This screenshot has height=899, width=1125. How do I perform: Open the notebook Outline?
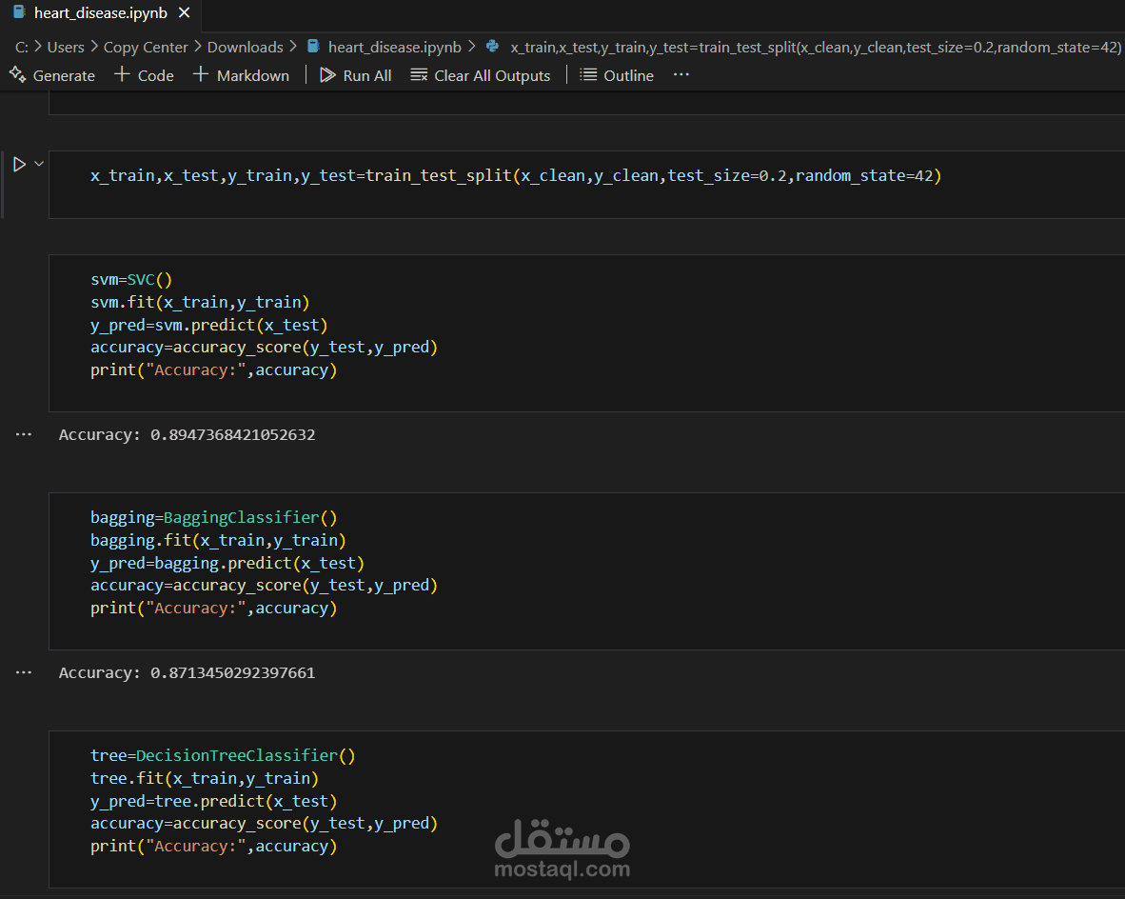617,75
